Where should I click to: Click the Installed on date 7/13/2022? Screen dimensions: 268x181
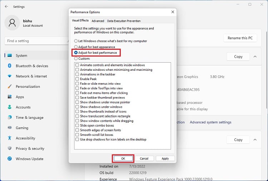[137, 166]
